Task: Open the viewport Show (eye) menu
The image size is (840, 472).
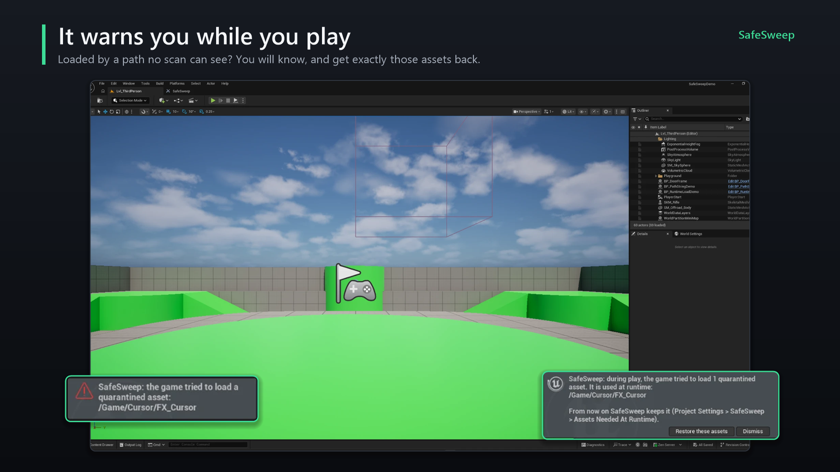Action: pos(583,112)
